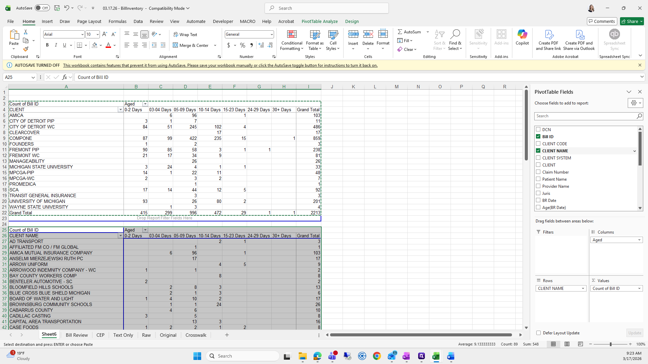Open the Copilot add-in
The height and width of the screenshot is (364, 648).
click(x=522, y=37)
